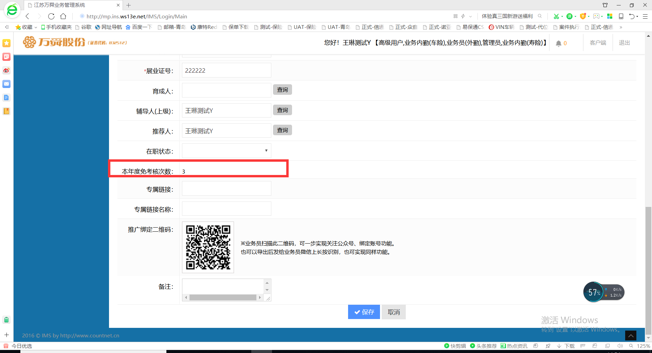This screenshot has width=652, height=353.
Task: Open the favorites star sidebar icon
Action: pos(6,43)
